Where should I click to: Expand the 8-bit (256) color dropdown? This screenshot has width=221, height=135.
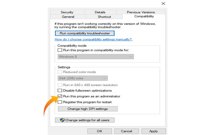tap(83, 78)
